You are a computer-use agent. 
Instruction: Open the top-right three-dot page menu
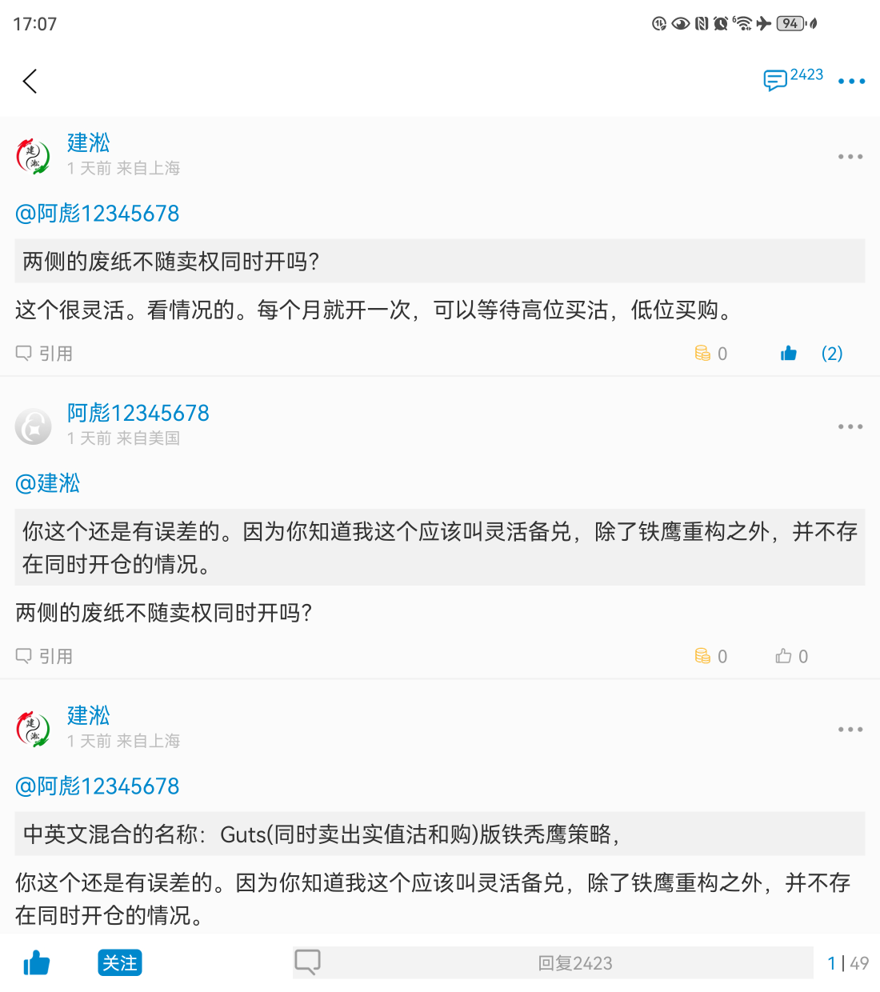(851, 81)
